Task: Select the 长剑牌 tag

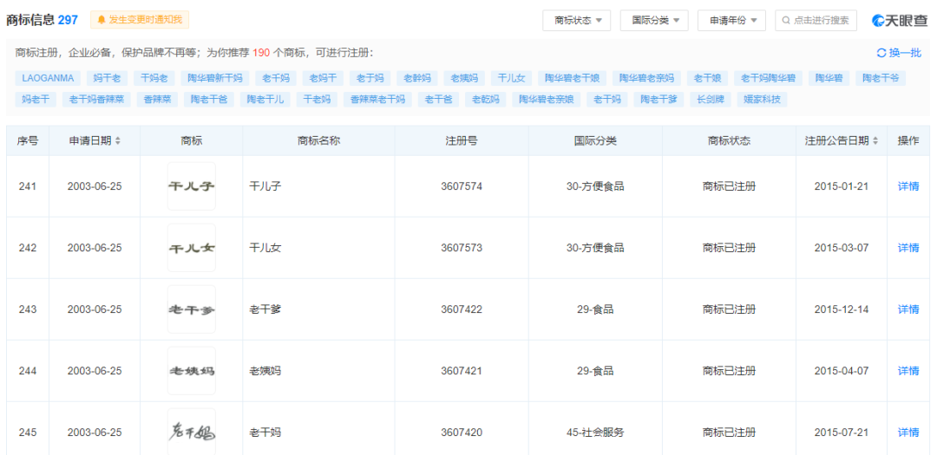Action: click(710, 100)
